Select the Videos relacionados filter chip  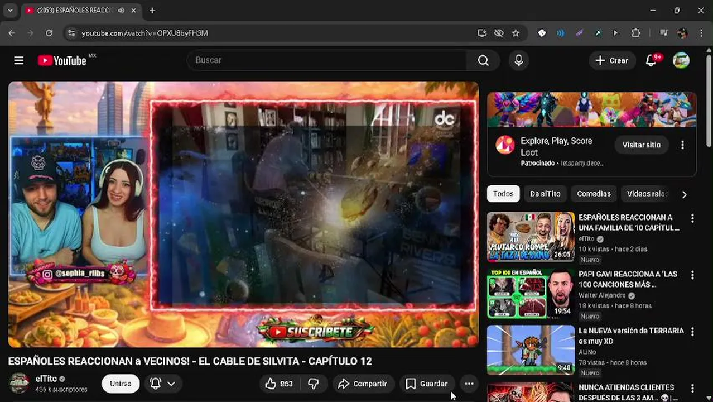[646, 194]
